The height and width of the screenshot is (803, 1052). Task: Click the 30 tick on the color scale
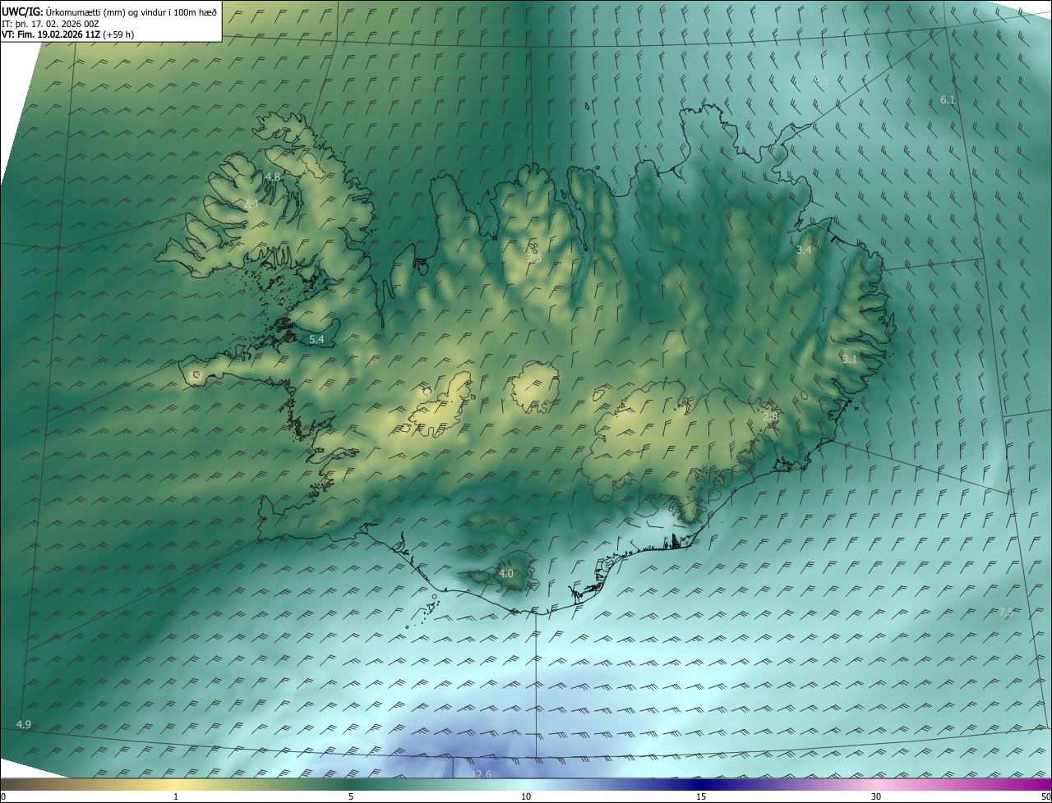[x=876, y=796]
